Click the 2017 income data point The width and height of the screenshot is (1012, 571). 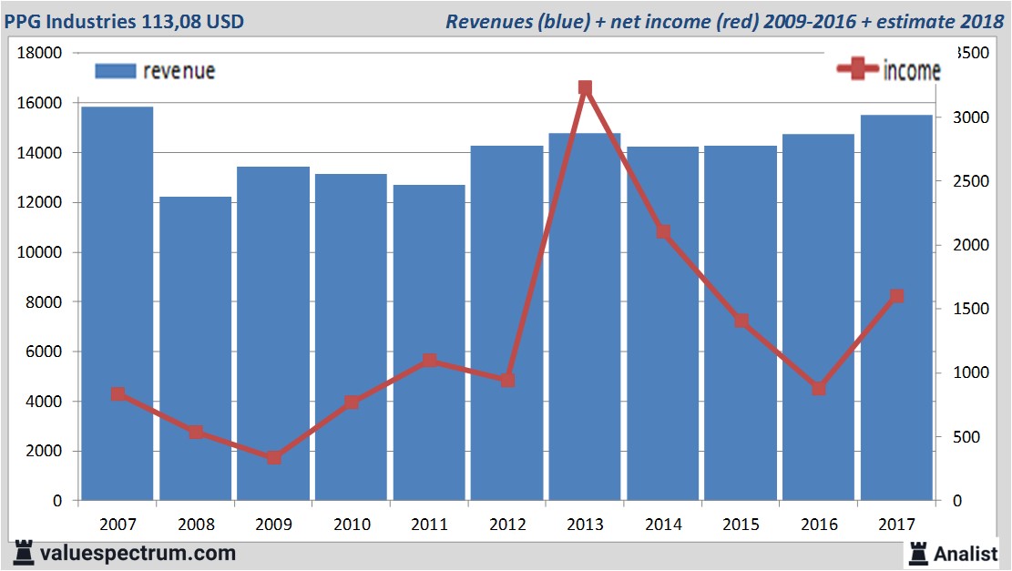[x=896, y=296]
